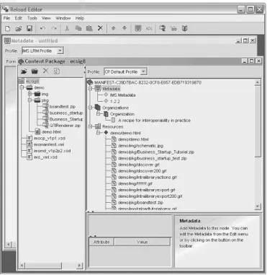Click manifest tree scrollbar down arrow
Viewport: 267px width, 275px height.
click(x=258, y=206)
